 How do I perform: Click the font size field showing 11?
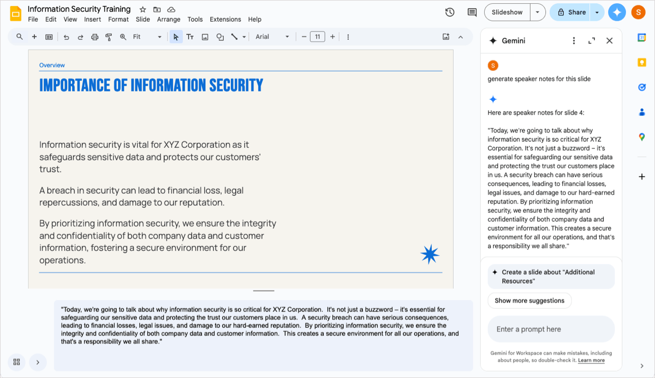pos(318,37)
